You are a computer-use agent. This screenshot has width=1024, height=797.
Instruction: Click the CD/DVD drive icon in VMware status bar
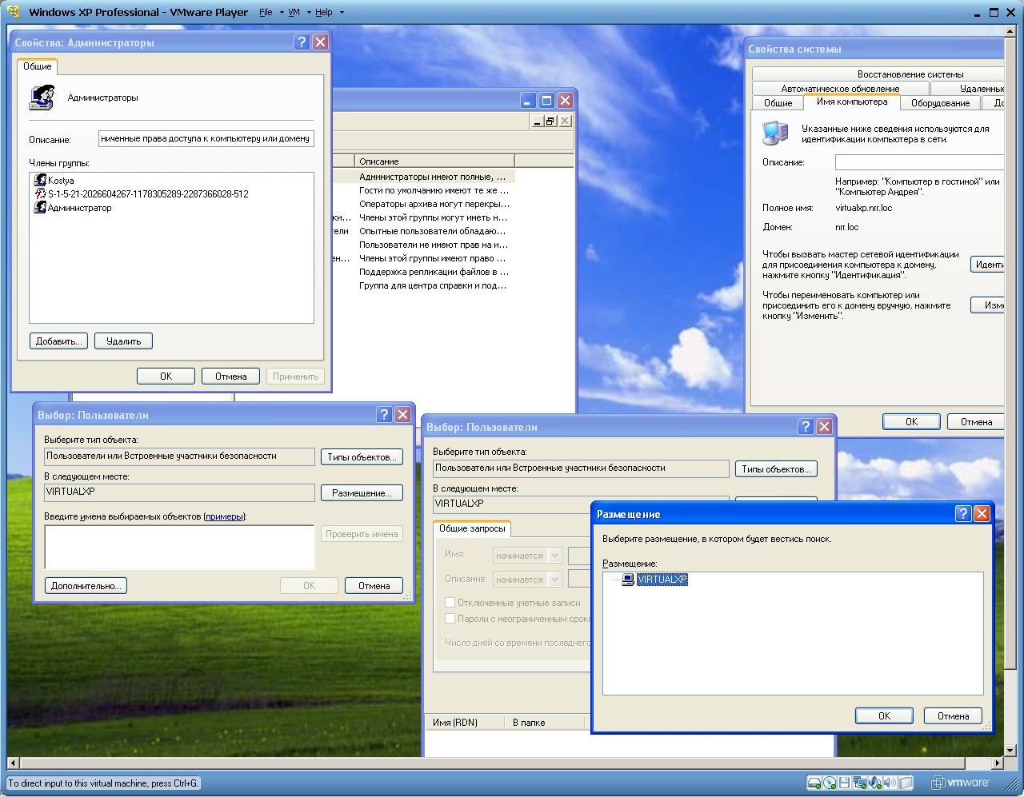pos(830,783)
